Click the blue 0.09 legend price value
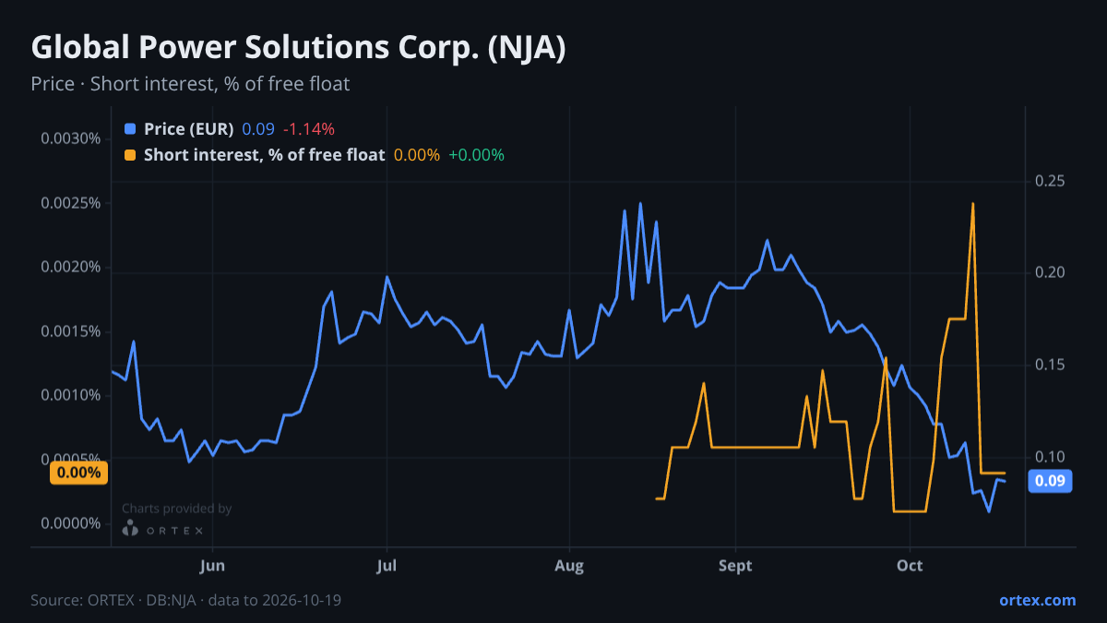 pos(258,129)
